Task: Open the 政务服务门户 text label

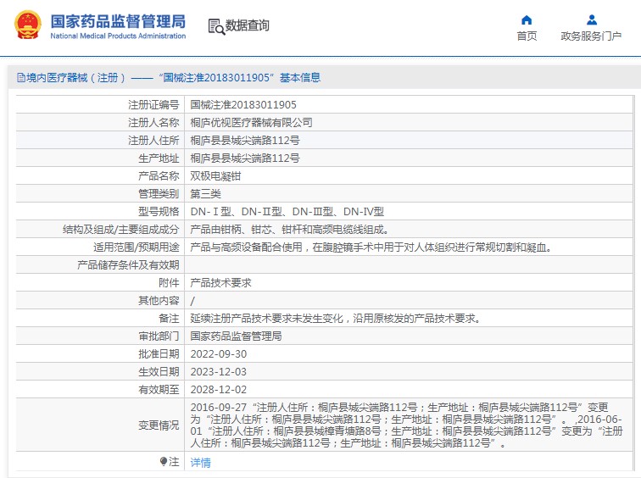Action: point(591,36)
